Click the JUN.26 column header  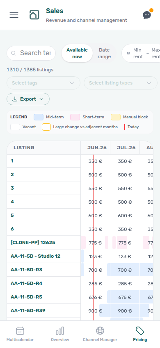[x=96, y=148]
